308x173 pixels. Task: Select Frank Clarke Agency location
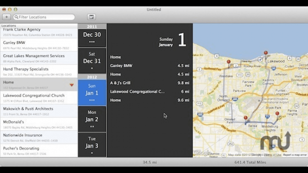click(39, 32)
